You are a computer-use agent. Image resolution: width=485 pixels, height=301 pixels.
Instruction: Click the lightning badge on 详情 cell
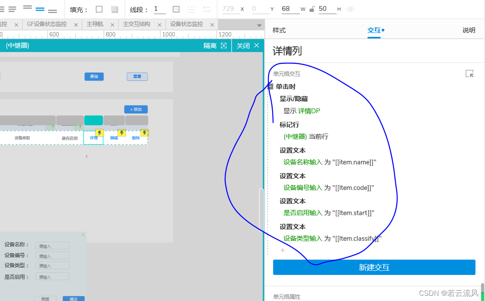coord(99,133)
